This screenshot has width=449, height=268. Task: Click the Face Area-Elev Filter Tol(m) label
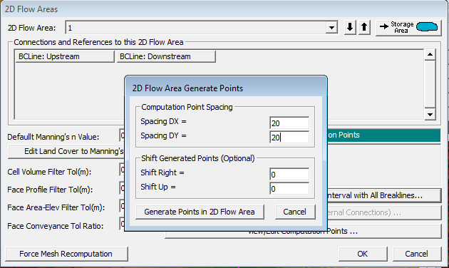point(56,207)
